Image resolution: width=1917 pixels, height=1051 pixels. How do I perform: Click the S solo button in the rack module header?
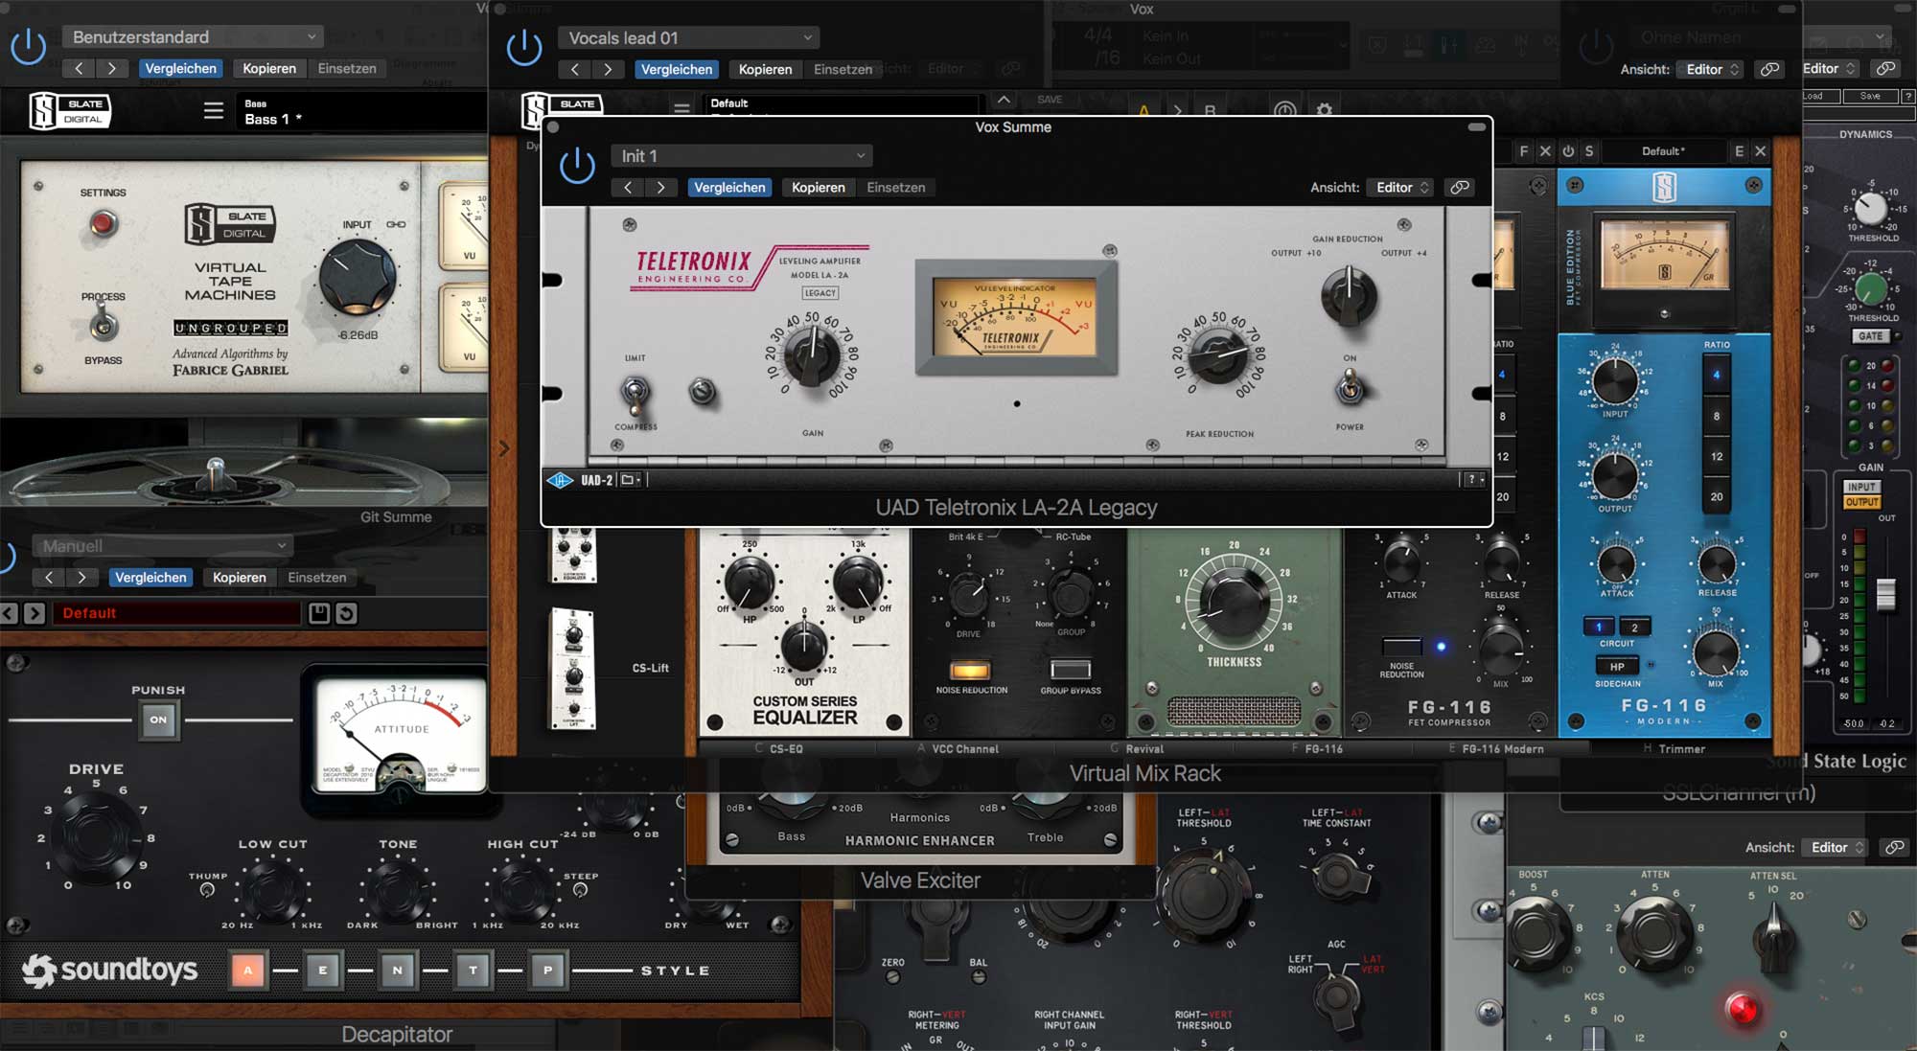pos(1589,151)
